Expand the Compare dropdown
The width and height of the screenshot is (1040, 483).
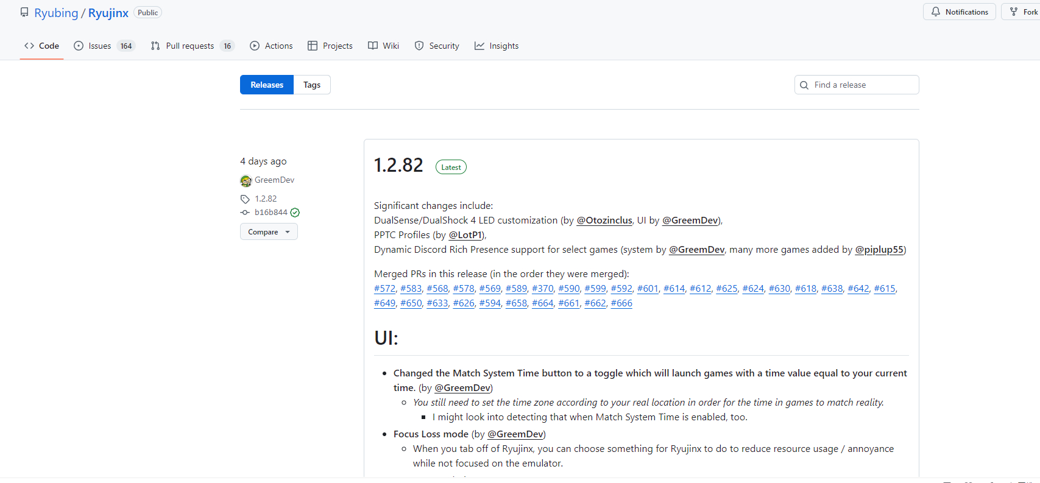[269, 231]
